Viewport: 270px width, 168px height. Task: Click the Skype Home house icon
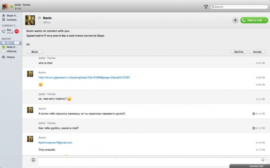coord(3,15)
